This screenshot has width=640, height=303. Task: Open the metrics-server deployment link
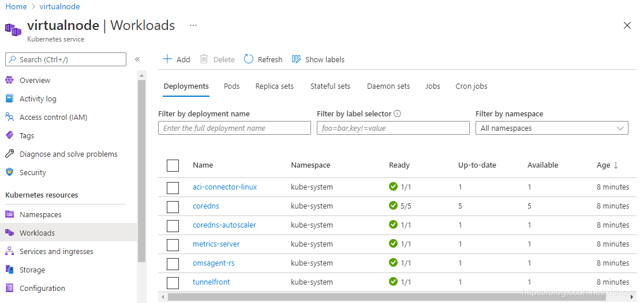click(x=216, y=244)
